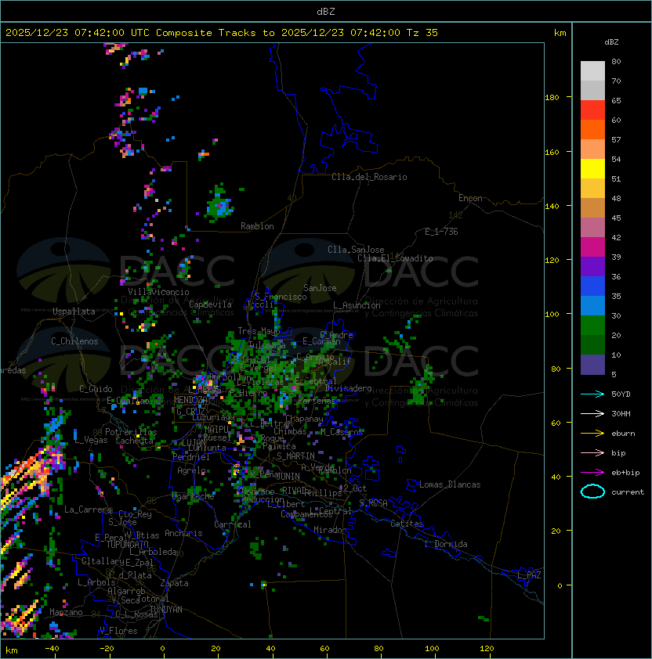The width and height of the screenshot is (652, 659).
Task: Click the L_PAZ label
Action: pyautogui.click(x=529, y=575)
